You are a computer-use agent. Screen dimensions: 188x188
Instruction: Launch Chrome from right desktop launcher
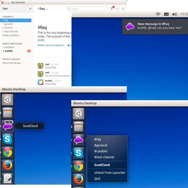tap(79, 166)
